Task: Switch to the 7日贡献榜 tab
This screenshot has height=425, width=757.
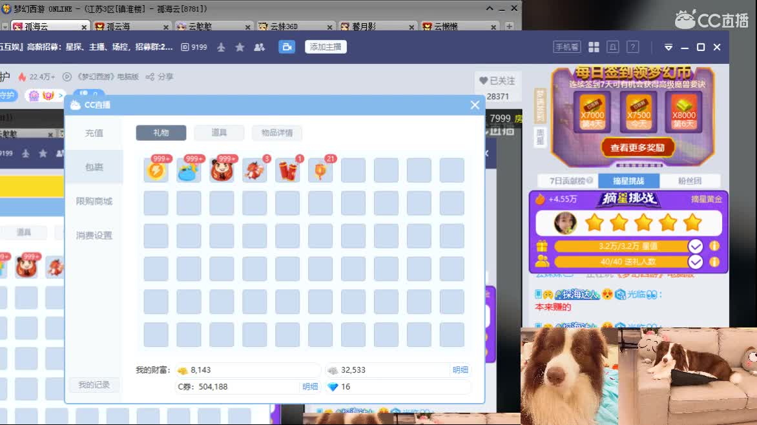Action: pos(568,181)
